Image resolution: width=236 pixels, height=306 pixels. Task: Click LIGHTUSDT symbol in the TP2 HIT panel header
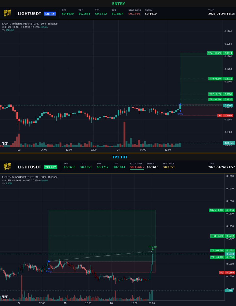[29, 167]
